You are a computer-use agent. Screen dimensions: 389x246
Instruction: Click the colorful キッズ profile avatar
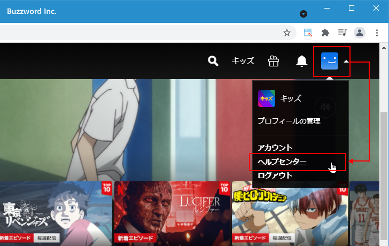[267, 98]
